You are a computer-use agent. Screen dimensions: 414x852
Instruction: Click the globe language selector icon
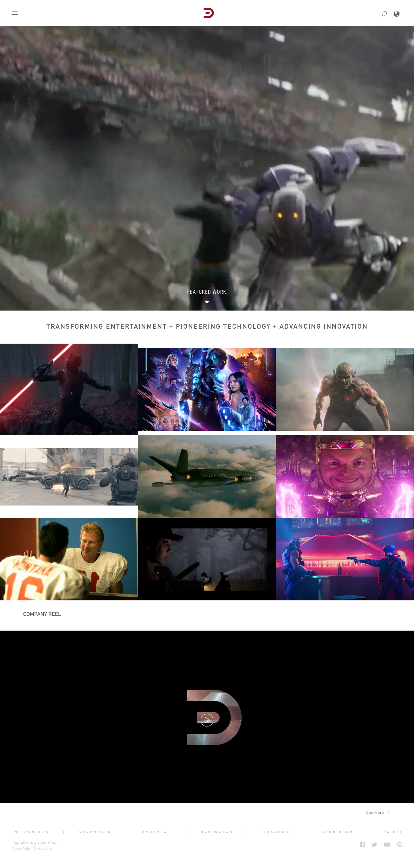[x=396, y=14]
